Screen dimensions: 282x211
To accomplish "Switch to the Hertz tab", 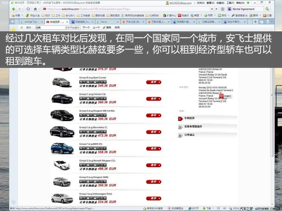I will click(x=108, y=22).
